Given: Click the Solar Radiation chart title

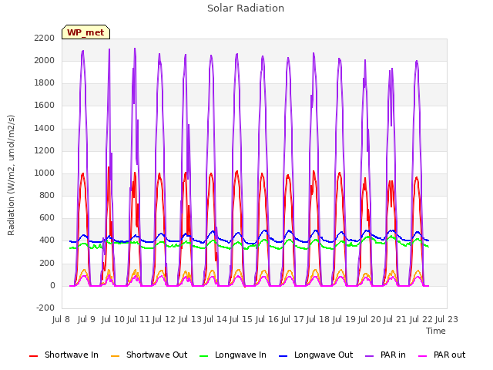Looking at the screenshot, I should pos(246,8).
